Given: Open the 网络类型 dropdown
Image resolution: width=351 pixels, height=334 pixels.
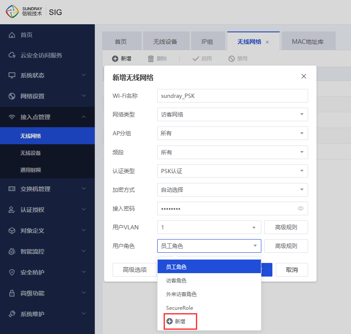Looking at the screenshot, I should coord(232,114).
